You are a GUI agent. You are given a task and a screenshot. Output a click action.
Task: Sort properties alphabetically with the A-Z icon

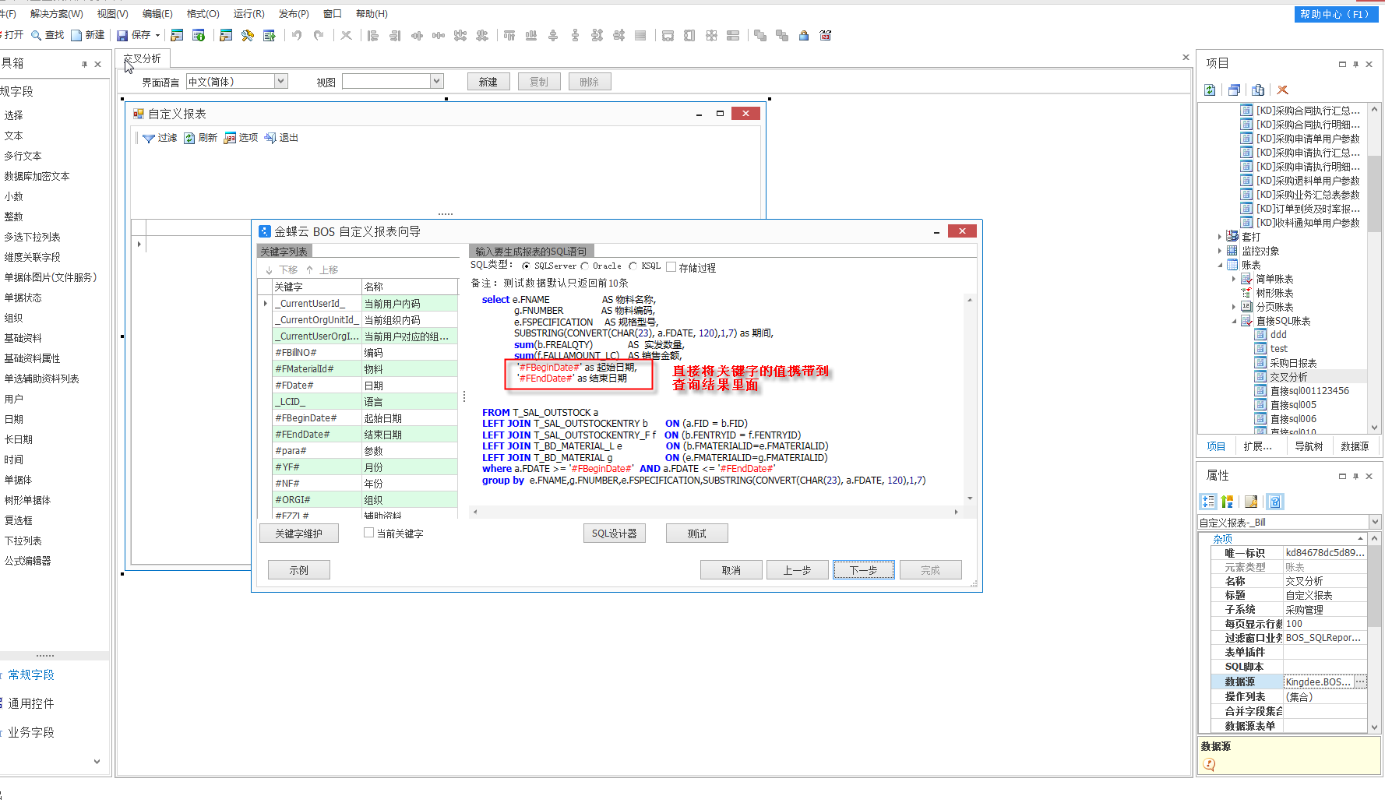point(1228,502)
